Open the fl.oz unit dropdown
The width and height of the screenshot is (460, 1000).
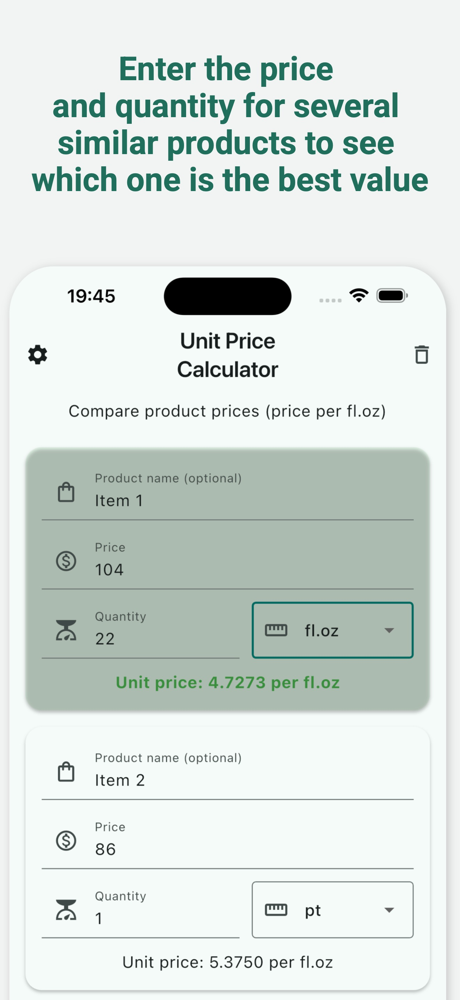point(332,630)
